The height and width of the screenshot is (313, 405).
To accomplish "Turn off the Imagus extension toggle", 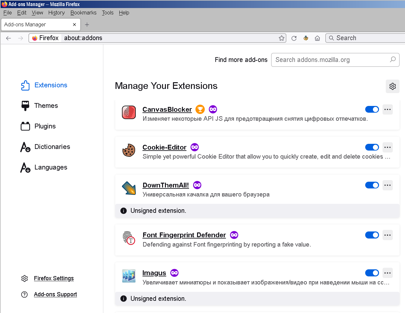I will click(372, 273).
